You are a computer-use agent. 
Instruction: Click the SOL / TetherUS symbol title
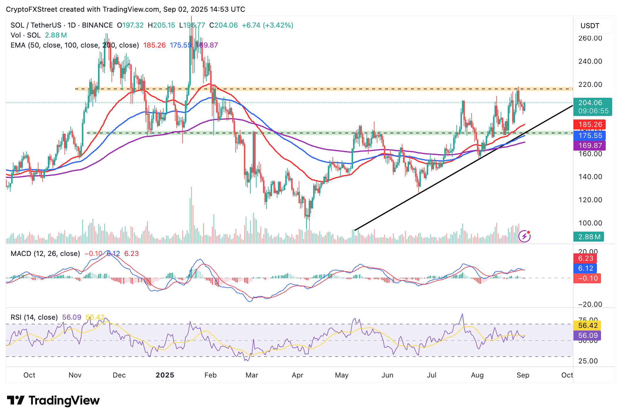[36, 25]
